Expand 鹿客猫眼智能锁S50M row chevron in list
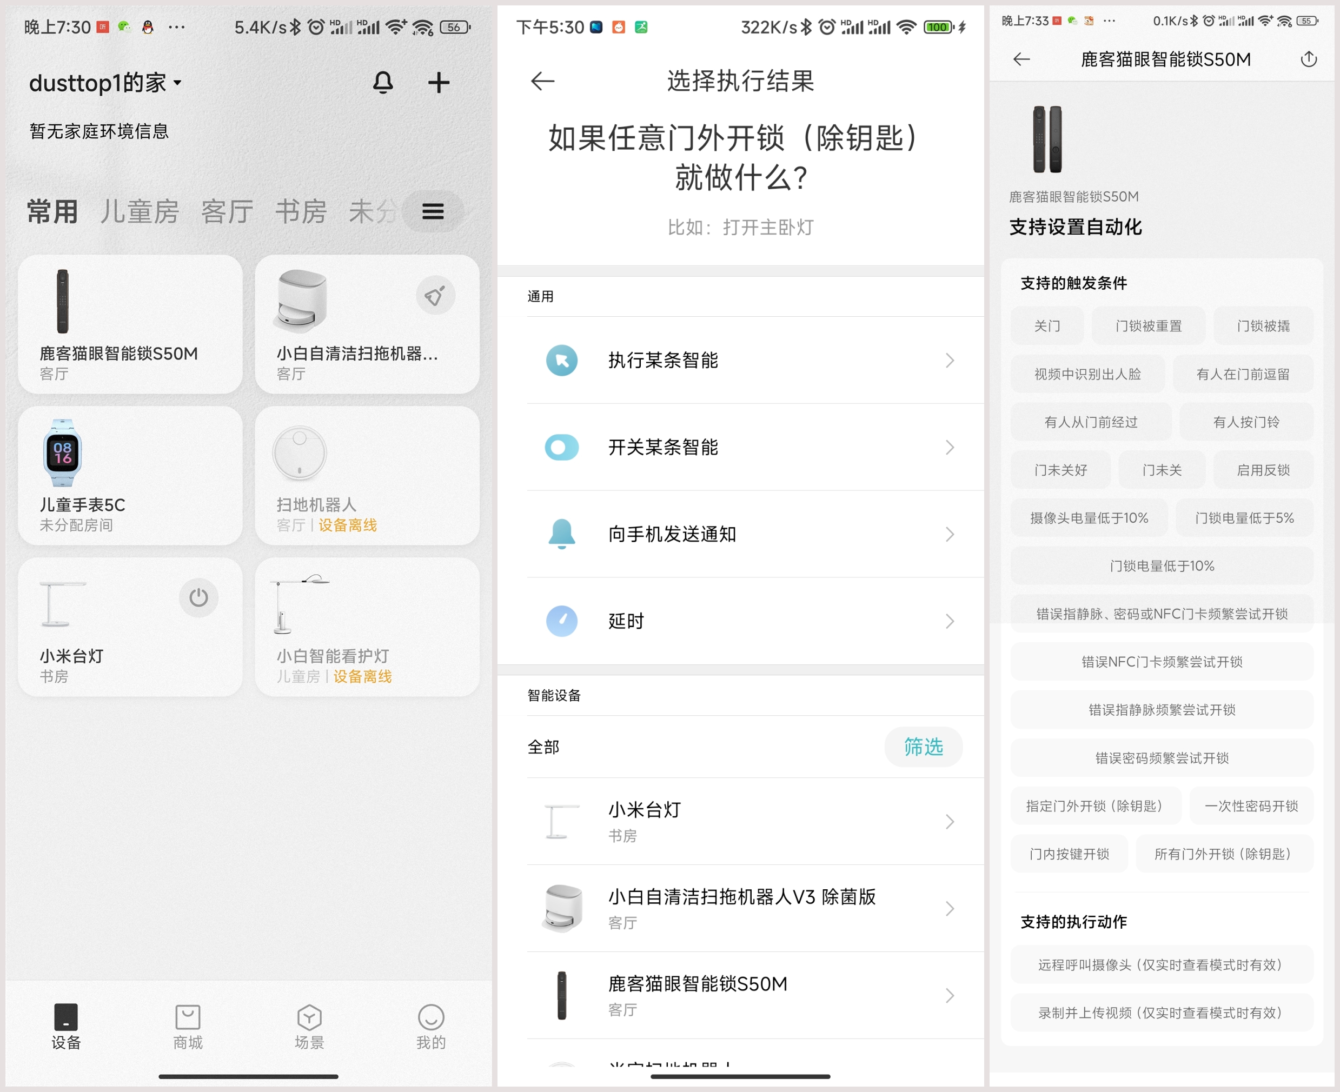The height and width of the screenshot is (1092, 1340). (950, 995)
